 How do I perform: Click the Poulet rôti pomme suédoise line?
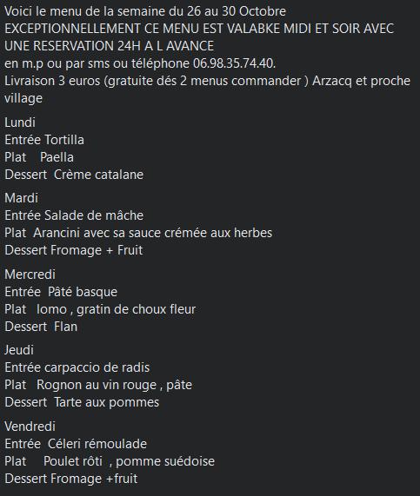tap(110, 461)
